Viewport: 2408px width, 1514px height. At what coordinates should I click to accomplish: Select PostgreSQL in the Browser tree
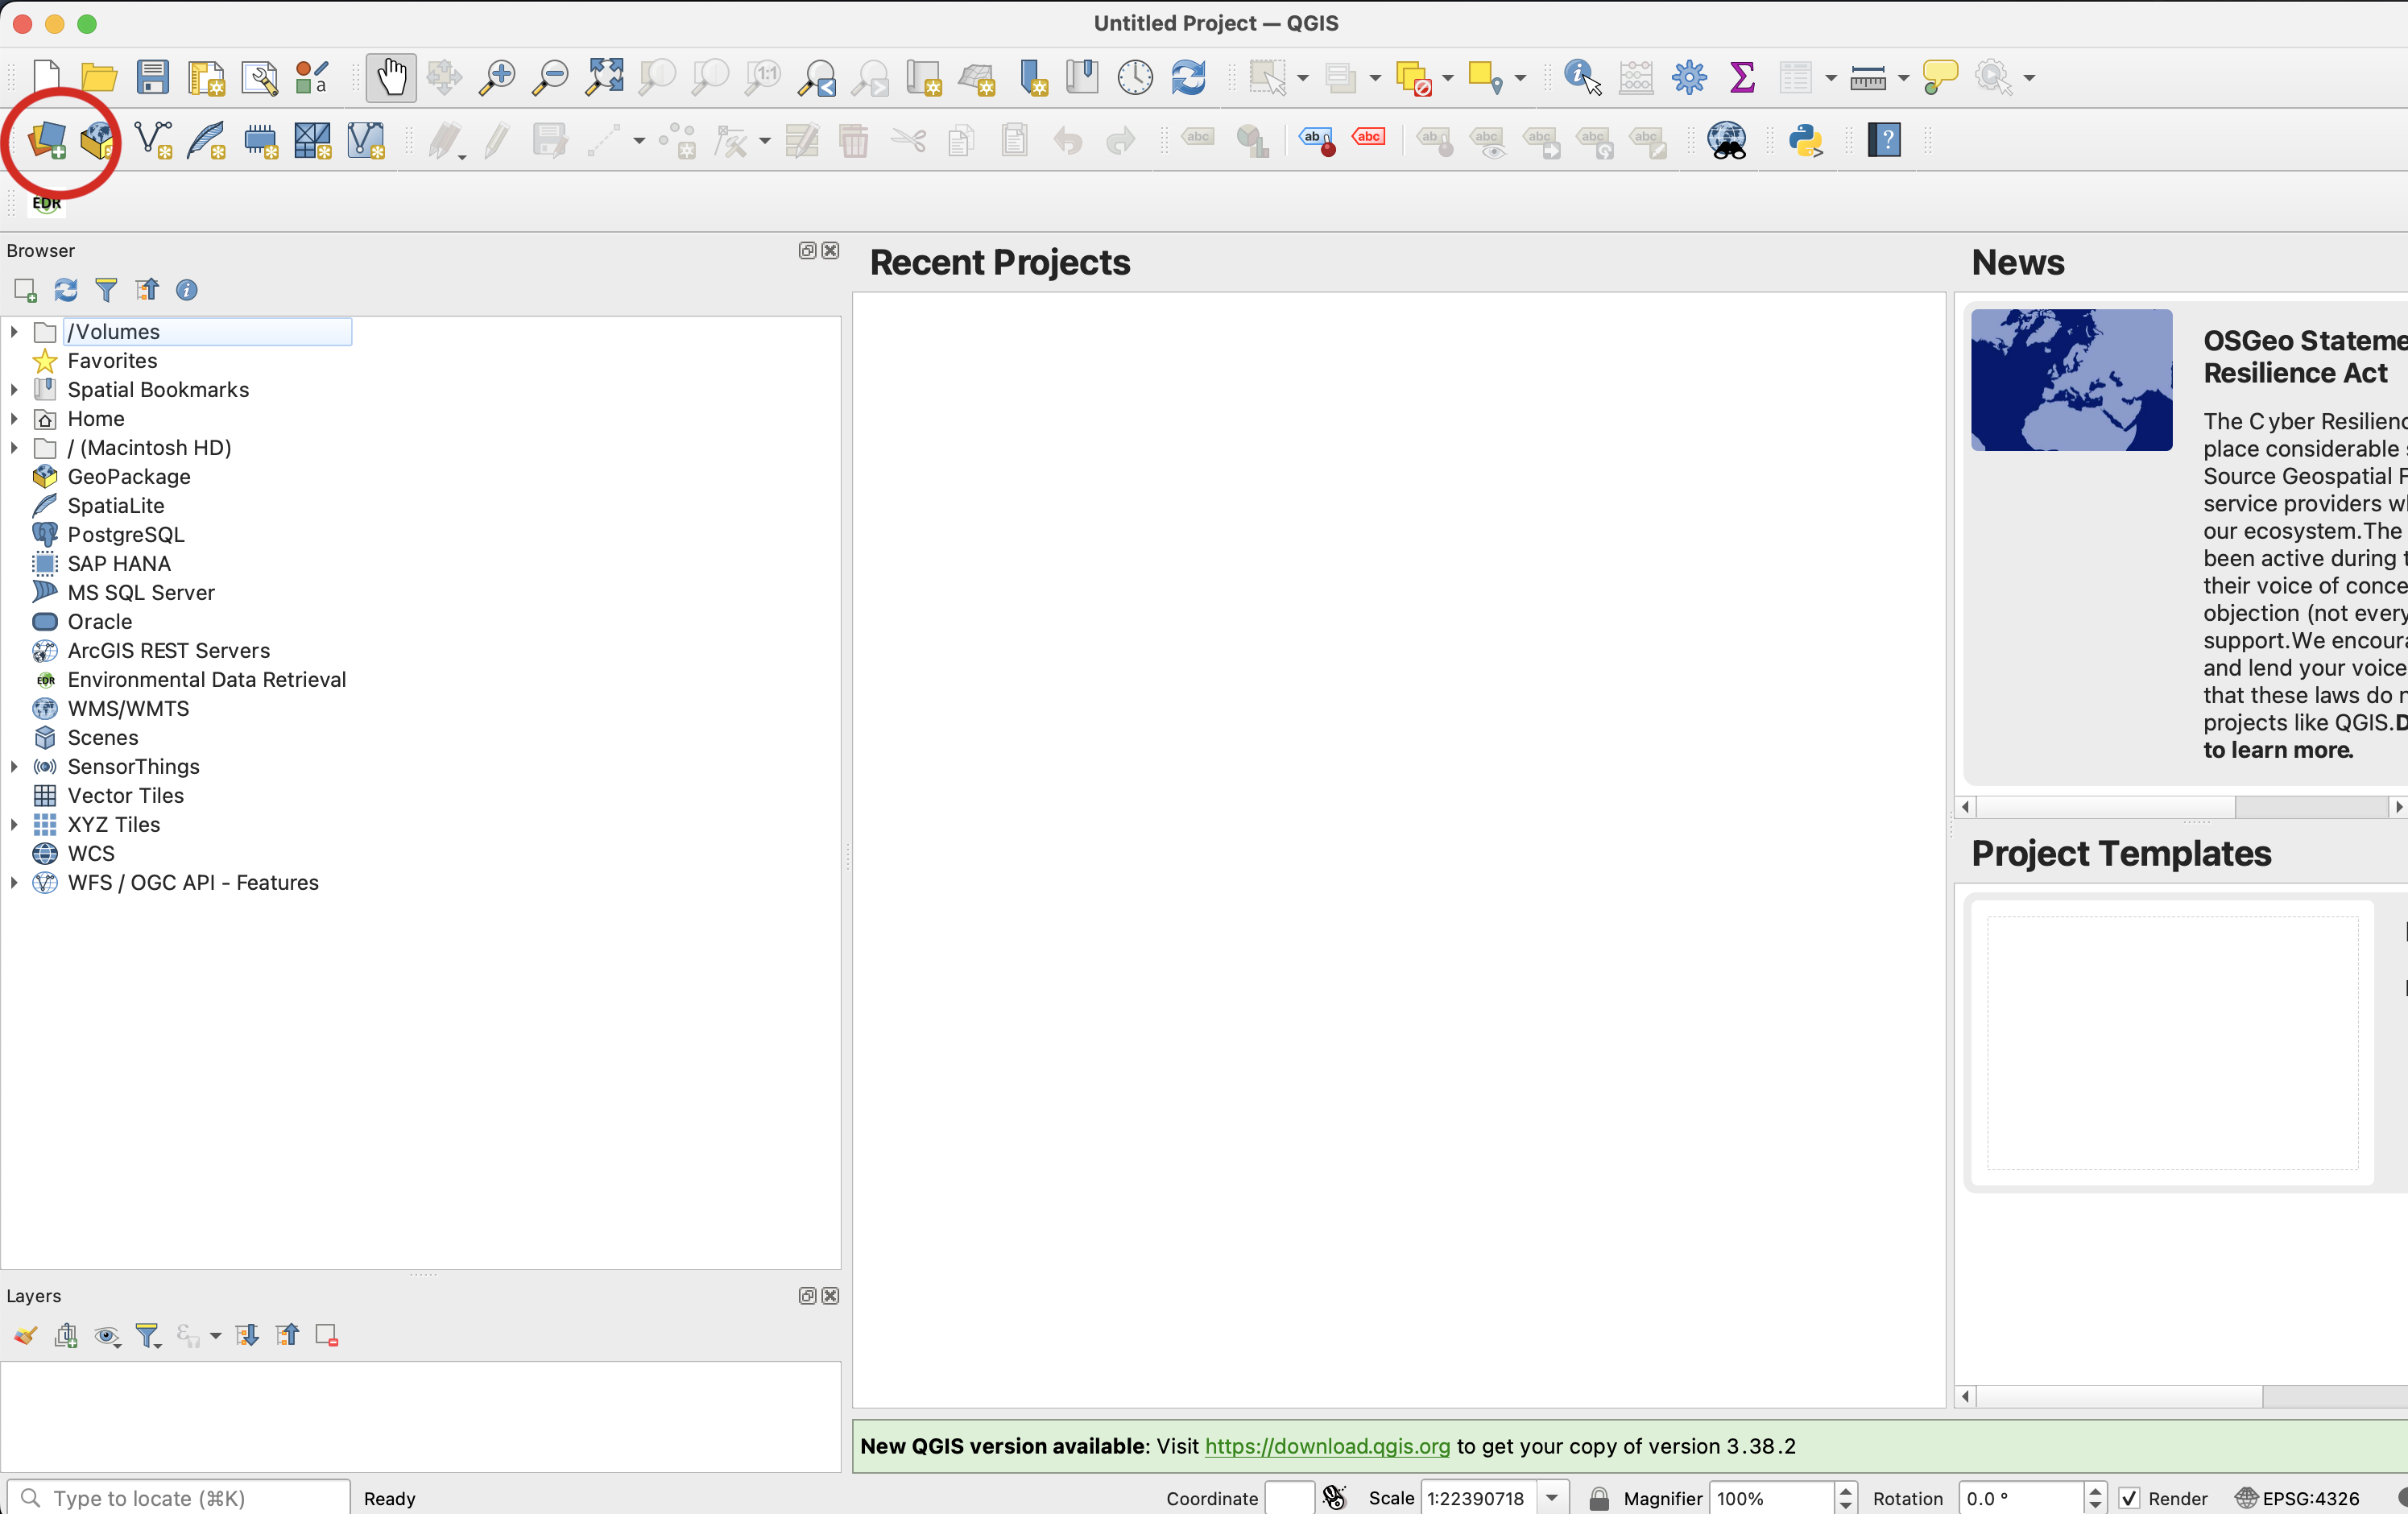click(126, 534)
